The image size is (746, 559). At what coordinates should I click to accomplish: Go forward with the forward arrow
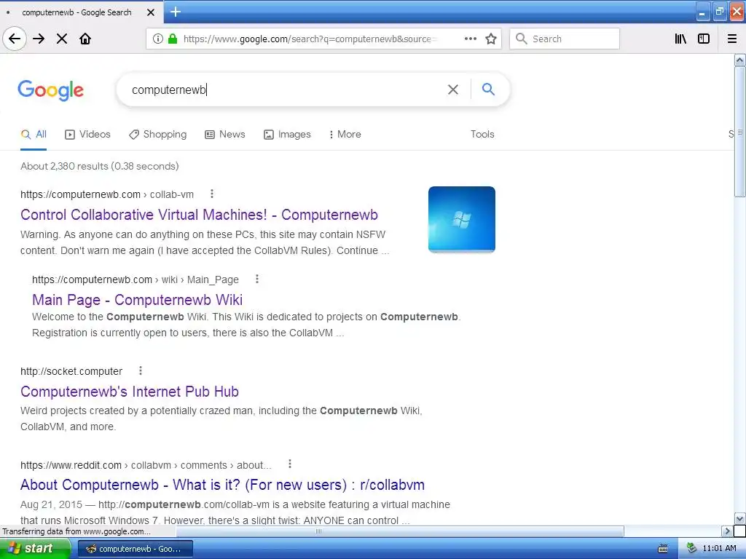[x=39, y=39]
